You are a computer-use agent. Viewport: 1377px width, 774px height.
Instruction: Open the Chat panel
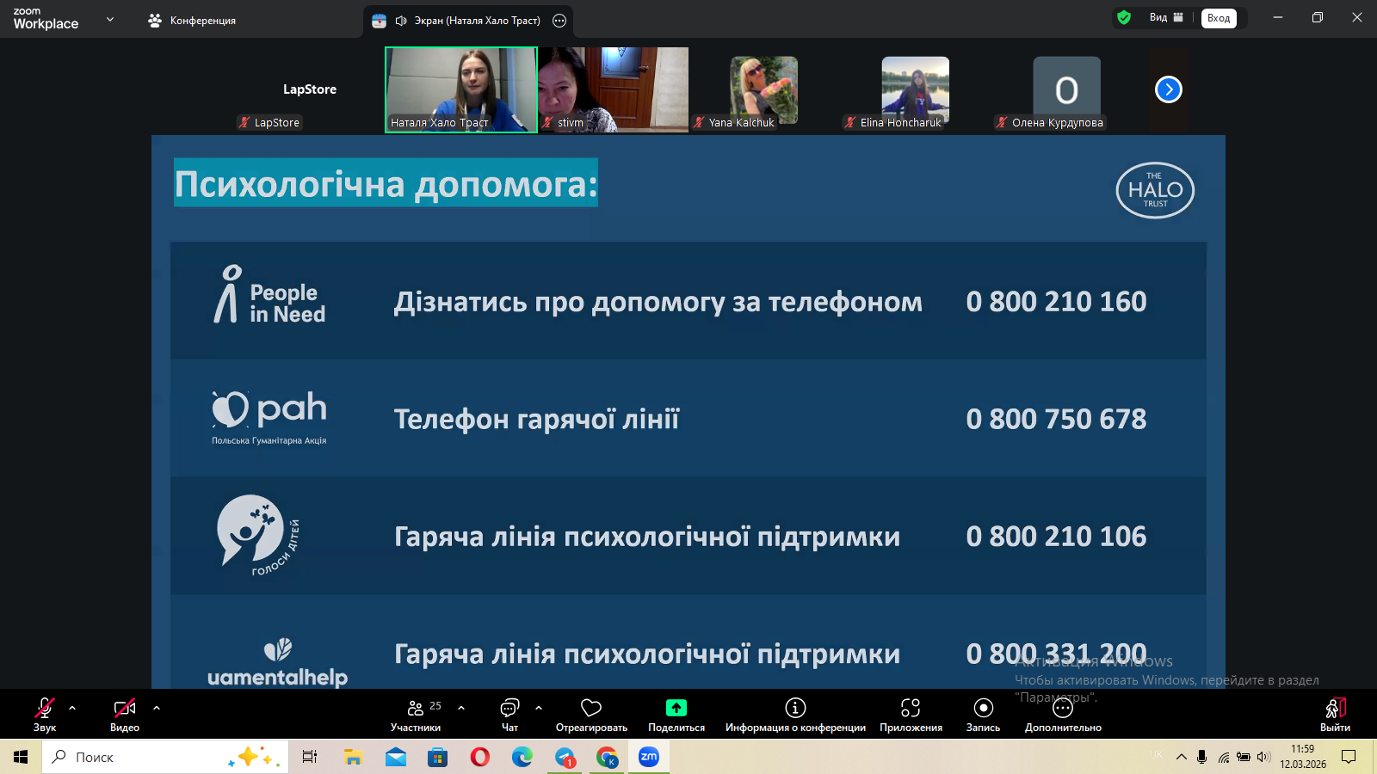point(509,708)
